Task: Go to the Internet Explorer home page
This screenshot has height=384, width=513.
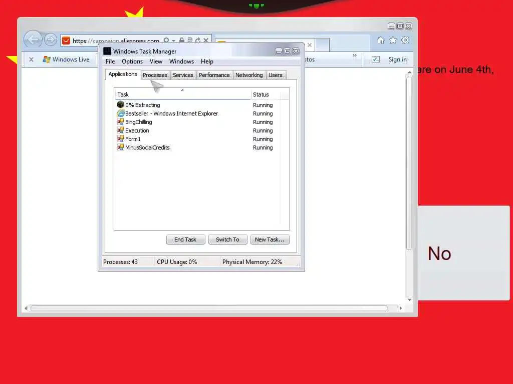Action: [381, 40]
